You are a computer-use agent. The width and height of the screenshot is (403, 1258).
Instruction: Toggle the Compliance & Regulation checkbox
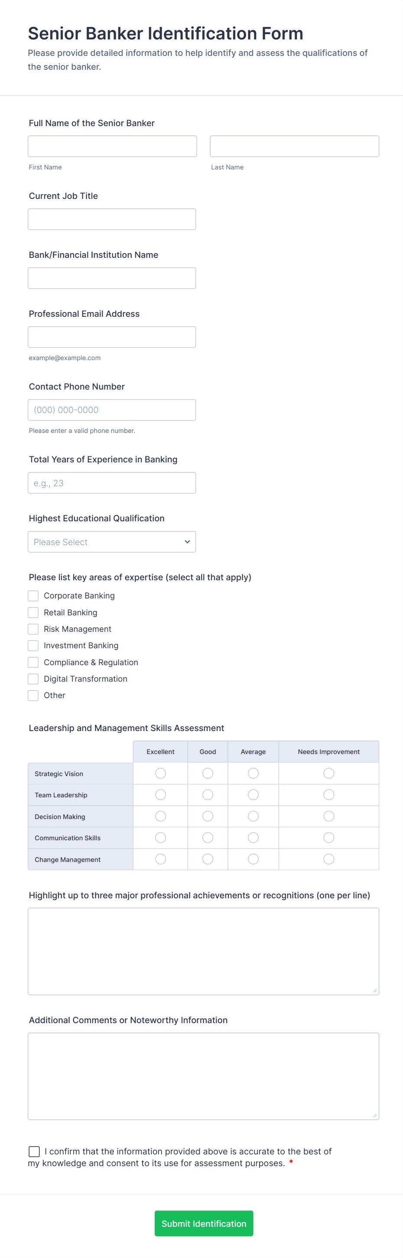(33, 662)
